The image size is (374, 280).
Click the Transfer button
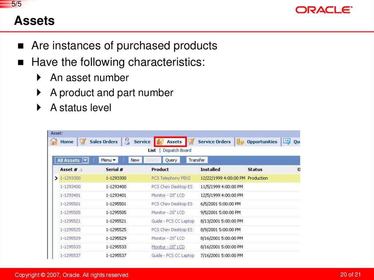[x=197, y=160]
